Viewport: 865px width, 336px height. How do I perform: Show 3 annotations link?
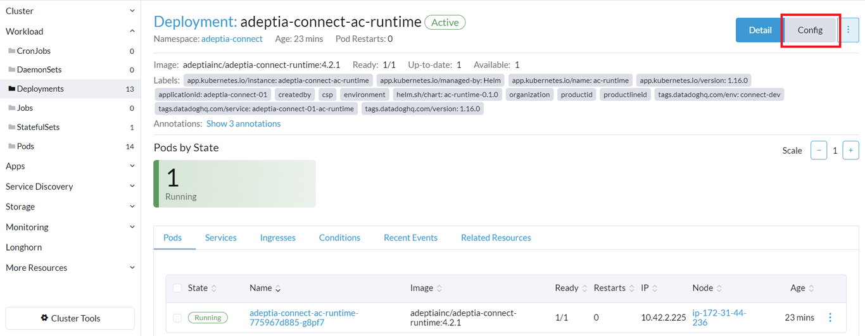click(x=243, y=123)
